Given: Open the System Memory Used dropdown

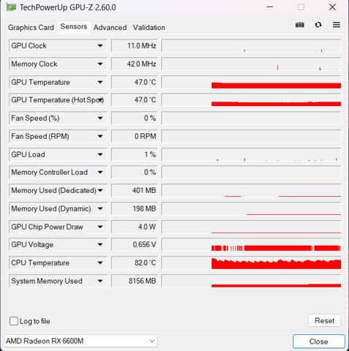Looking at the screenshot, I should 100,281.
